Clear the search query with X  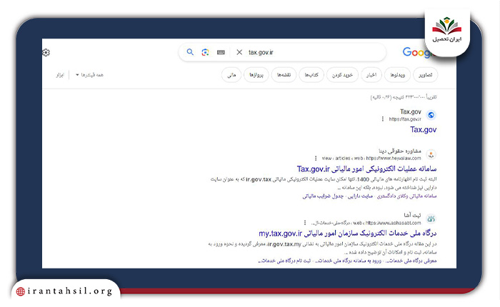click(239, 52)
